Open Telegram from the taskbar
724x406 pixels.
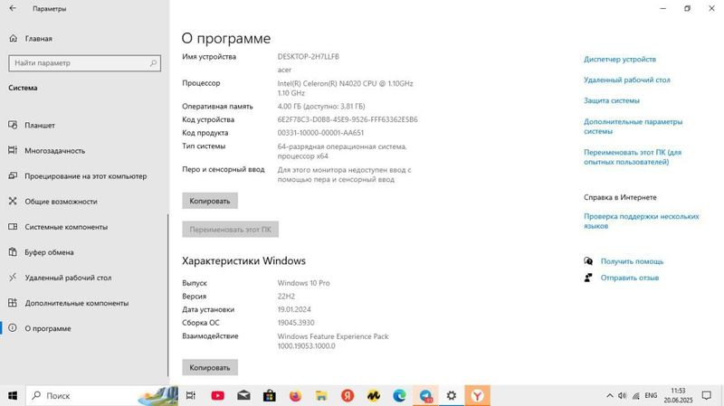point(425,395)
